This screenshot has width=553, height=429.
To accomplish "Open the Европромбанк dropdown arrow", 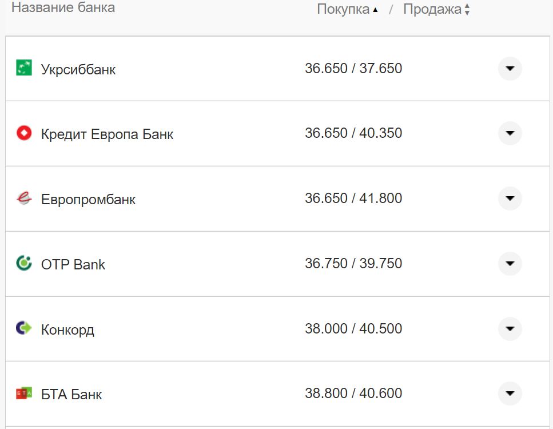I will click(510, 198).
